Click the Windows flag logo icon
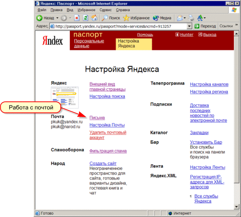Image resolution: width=241 pixels, height=217 pixels. (x=234, y=10)
